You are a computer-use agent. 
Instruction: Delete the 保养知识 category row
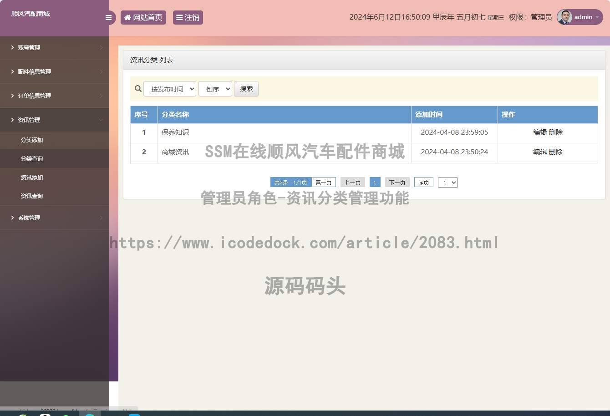[556, 132]
